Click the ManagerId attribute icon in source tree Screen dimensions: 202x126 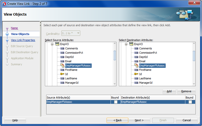pyautogui.click(x=62, y=83)
